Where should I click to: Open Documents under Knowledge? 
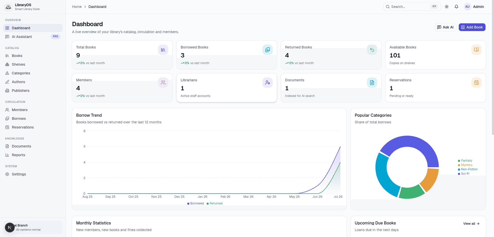point(33,146)
